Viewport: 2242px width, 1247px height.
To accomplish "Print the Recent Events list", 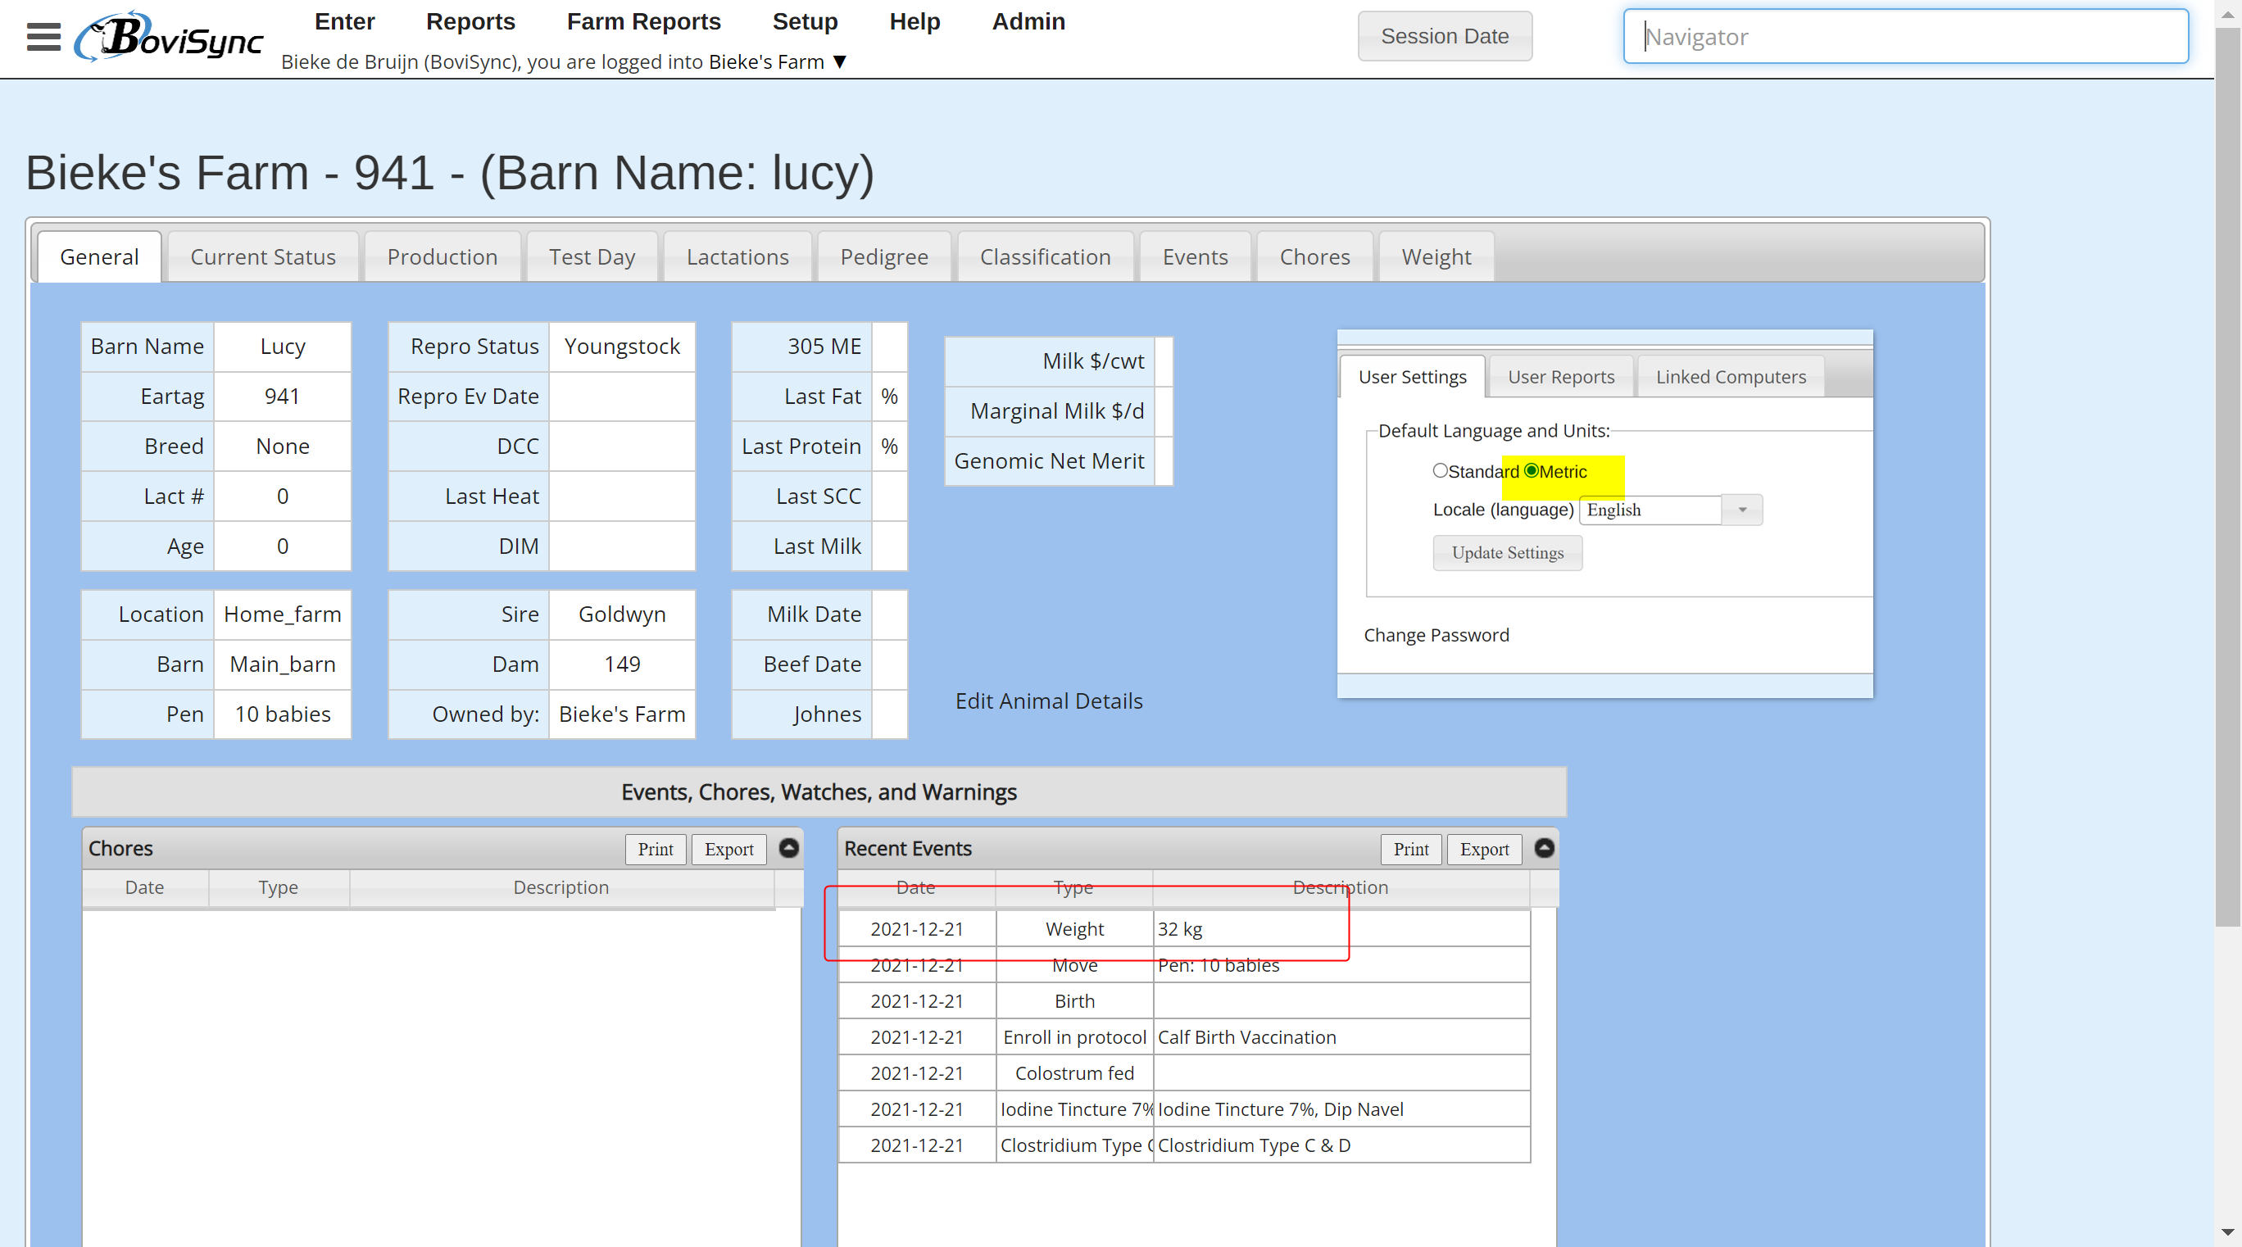I will (1410, 850).
